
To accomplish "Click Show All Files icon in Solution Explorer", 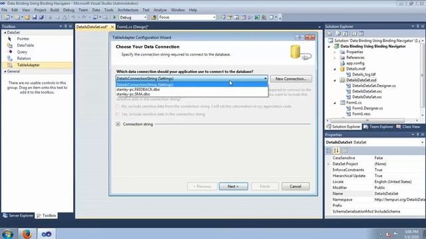I will click(338, 34).
